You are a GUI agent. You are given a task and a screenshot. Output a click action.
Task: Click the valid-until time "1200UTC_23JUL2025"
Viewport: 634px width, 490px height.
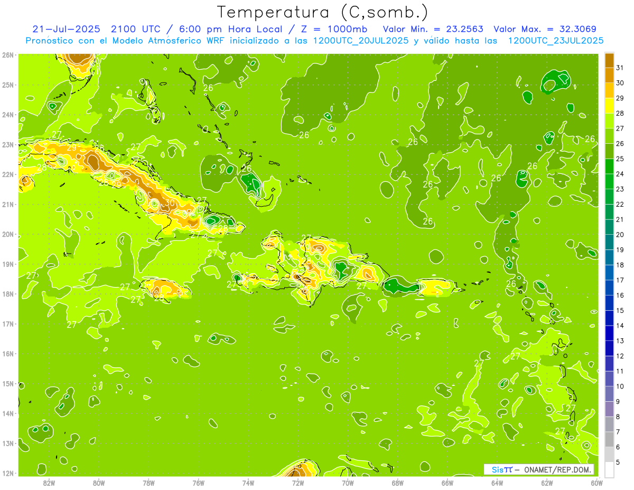(556, 40)
